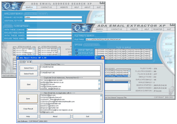The width and height of the screenshot is (177, 124).
Task: Click the WITH THESE DOMAINS field
Action: pyautogui.click(x=49, y=29)
